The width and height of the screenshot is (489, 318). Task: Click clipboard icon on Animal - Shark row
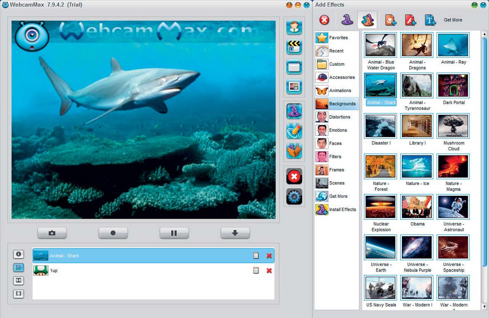256,256
